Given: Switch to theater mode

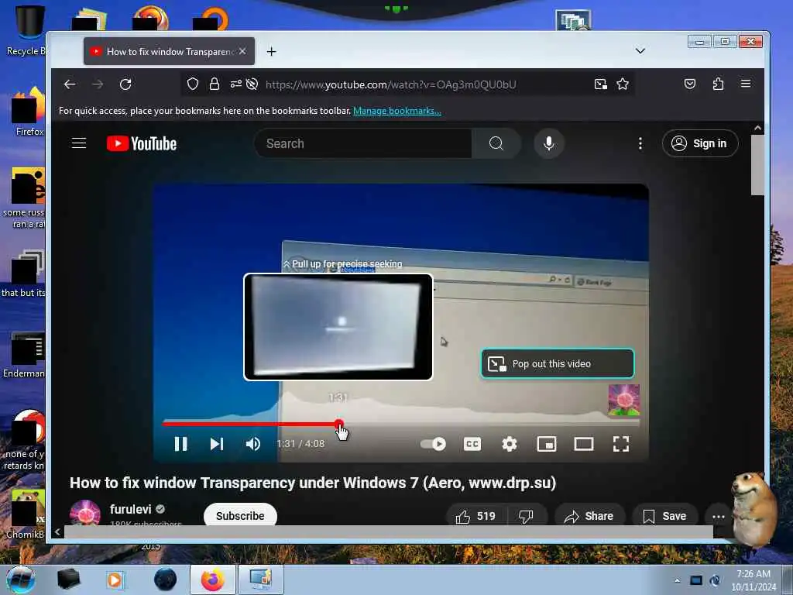Looking at the screenshot, I should tap(584, 444).
